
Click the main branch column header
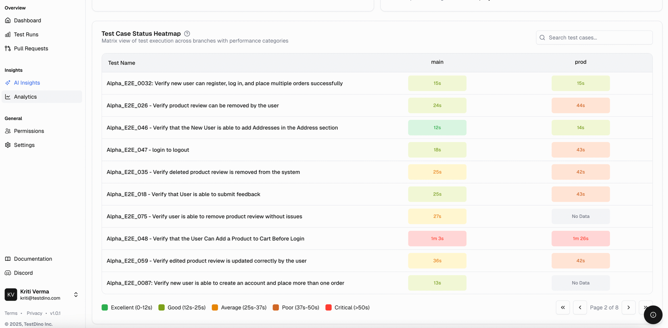437,62
